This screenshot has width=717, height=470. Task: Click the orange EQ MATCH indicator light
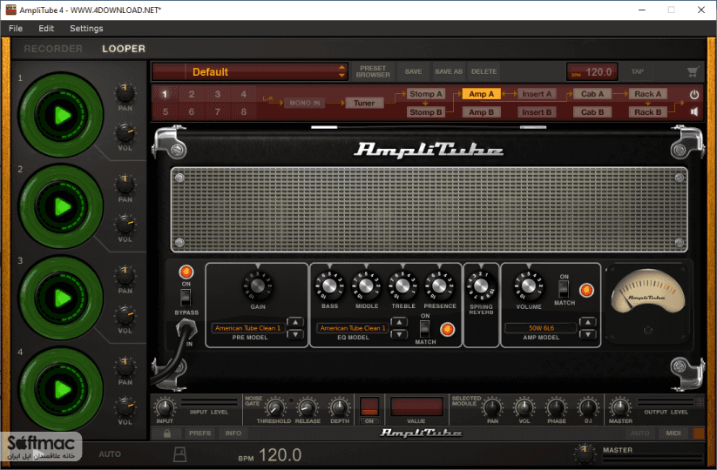(x=447, y=329)
